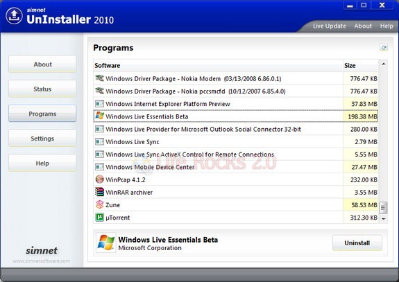
Task: Click the scrollbar up arrow
Action: [384, 64]
